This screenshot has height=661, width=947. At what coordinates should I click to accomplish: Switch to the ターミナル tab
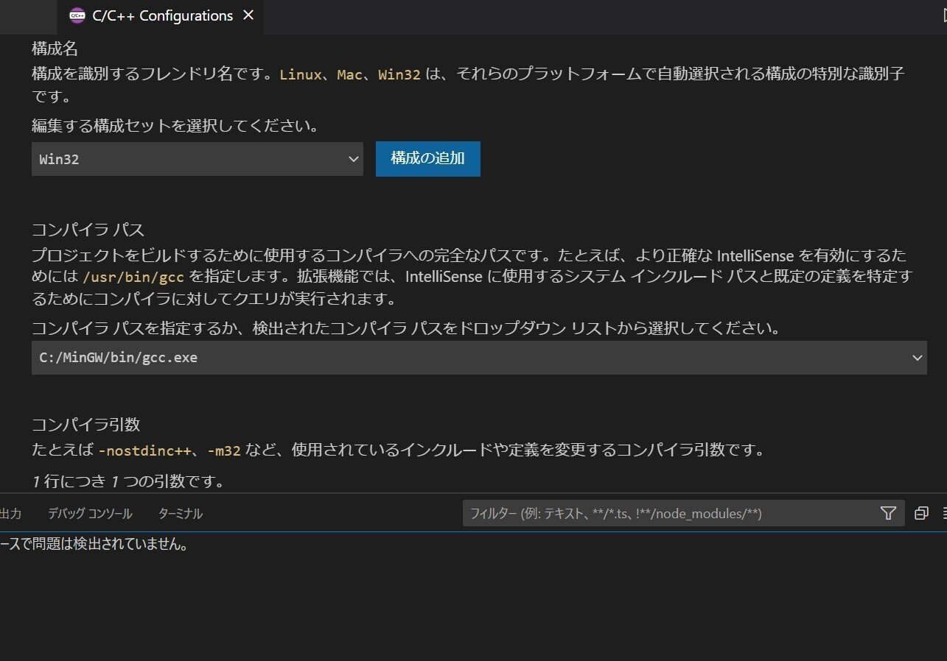(x=181, y=514)
